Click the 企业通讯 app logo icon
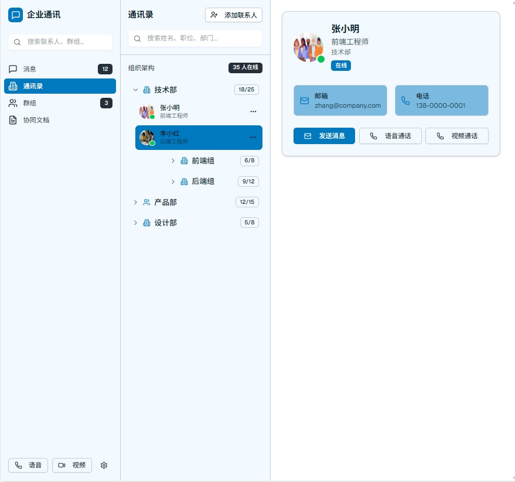515x482 pixels. click(15, 15)
